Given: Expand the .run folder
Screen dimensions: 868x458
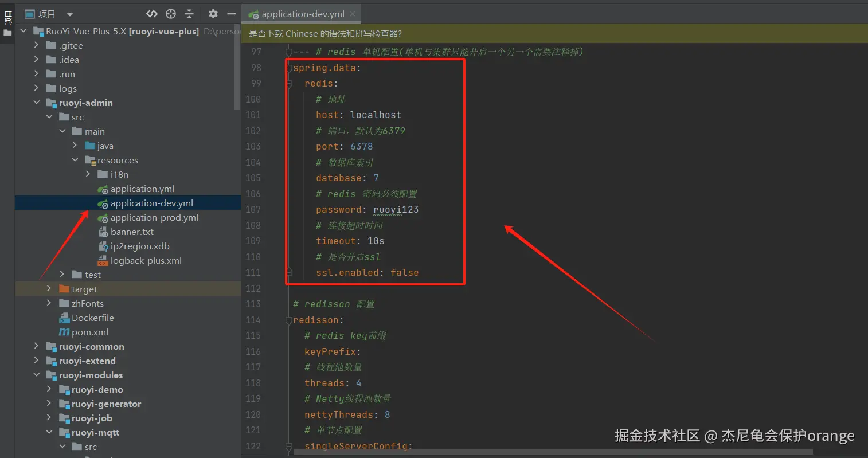Looking at the screenshot, I should (36, 74).
